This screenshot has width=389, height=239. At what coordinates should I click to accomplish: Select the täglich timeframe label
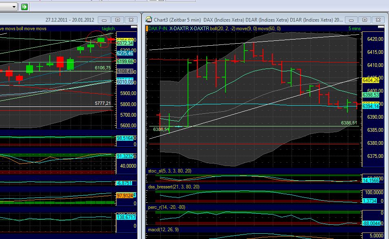pos(108,29)
